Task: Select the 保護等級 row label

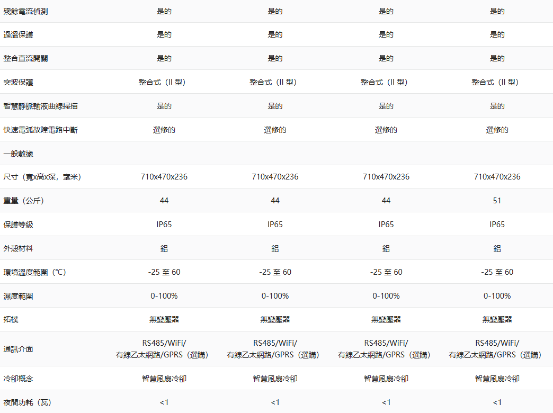Action: coord(18,225)
